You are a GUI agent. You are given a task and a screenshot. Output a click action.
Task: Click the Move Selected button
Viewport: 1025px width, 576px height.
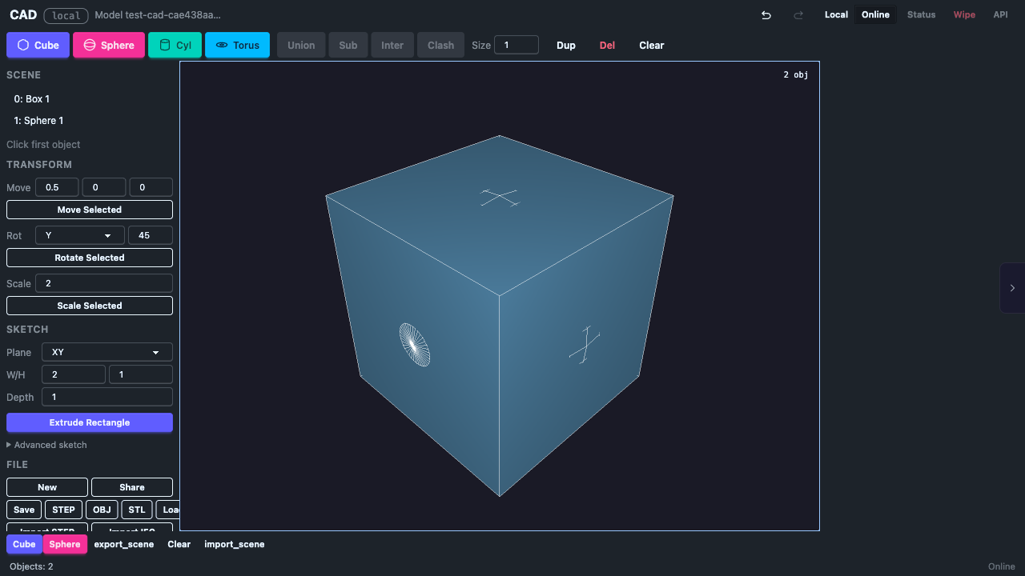point(89,209)
